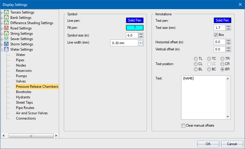Screen dimensions: 245x149
Task: Click the String Settings tree icon
Action: 7,34
